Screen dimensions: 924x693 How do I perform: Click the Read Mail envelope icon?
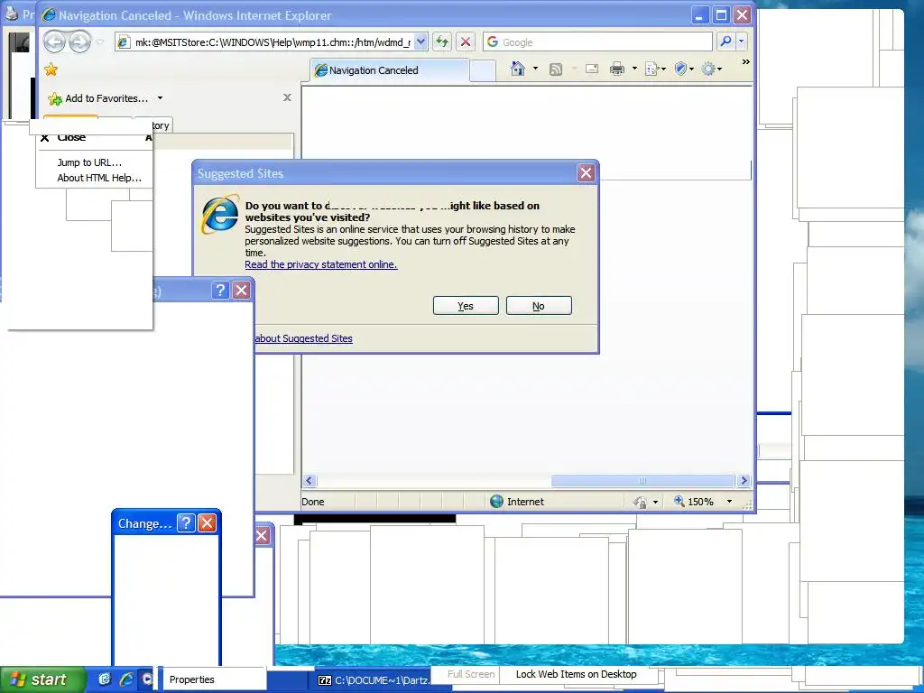click(x=592, y=69)
